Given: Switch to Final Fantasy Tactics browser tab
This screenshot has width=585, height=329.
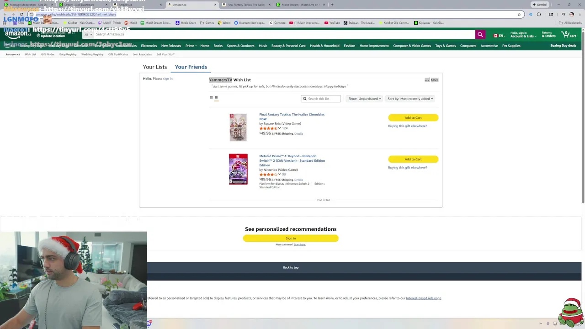Looking at the screenshot, I should coord(247,5).
